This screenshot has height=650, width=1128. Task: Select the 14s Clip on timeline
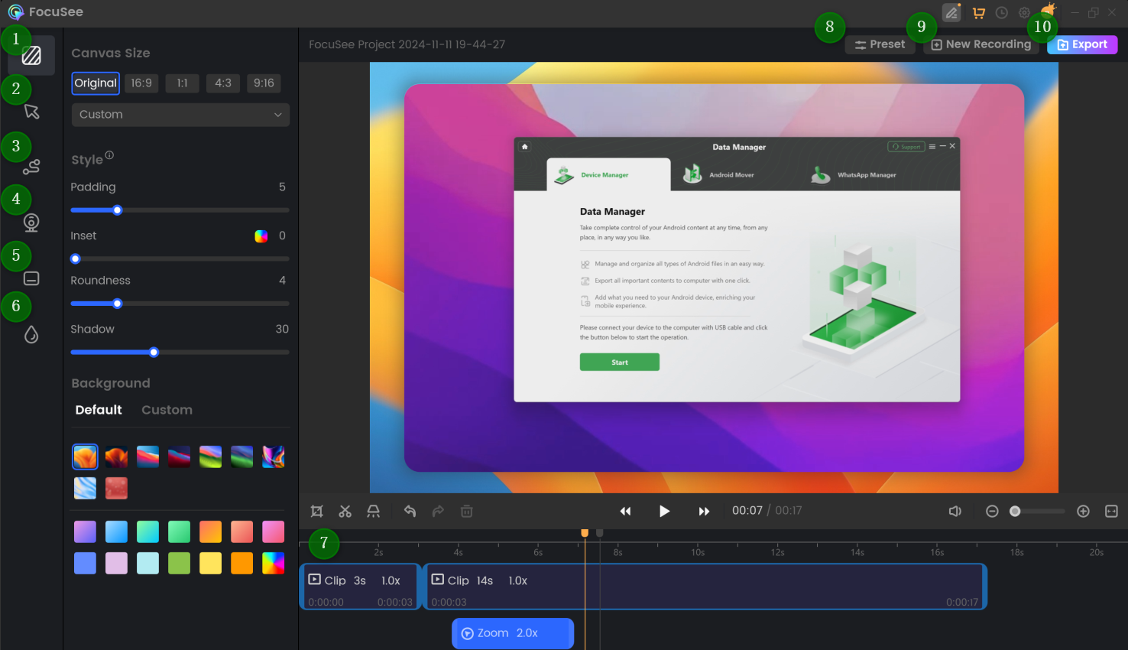click(x=705, y=587)
